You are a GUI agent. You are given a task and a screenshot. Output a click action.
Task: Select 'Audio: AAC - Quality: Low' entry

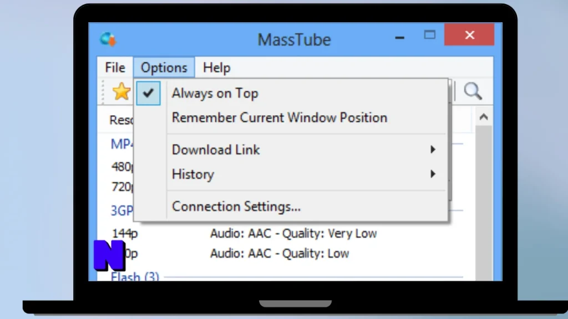click(x=280, y=254)
